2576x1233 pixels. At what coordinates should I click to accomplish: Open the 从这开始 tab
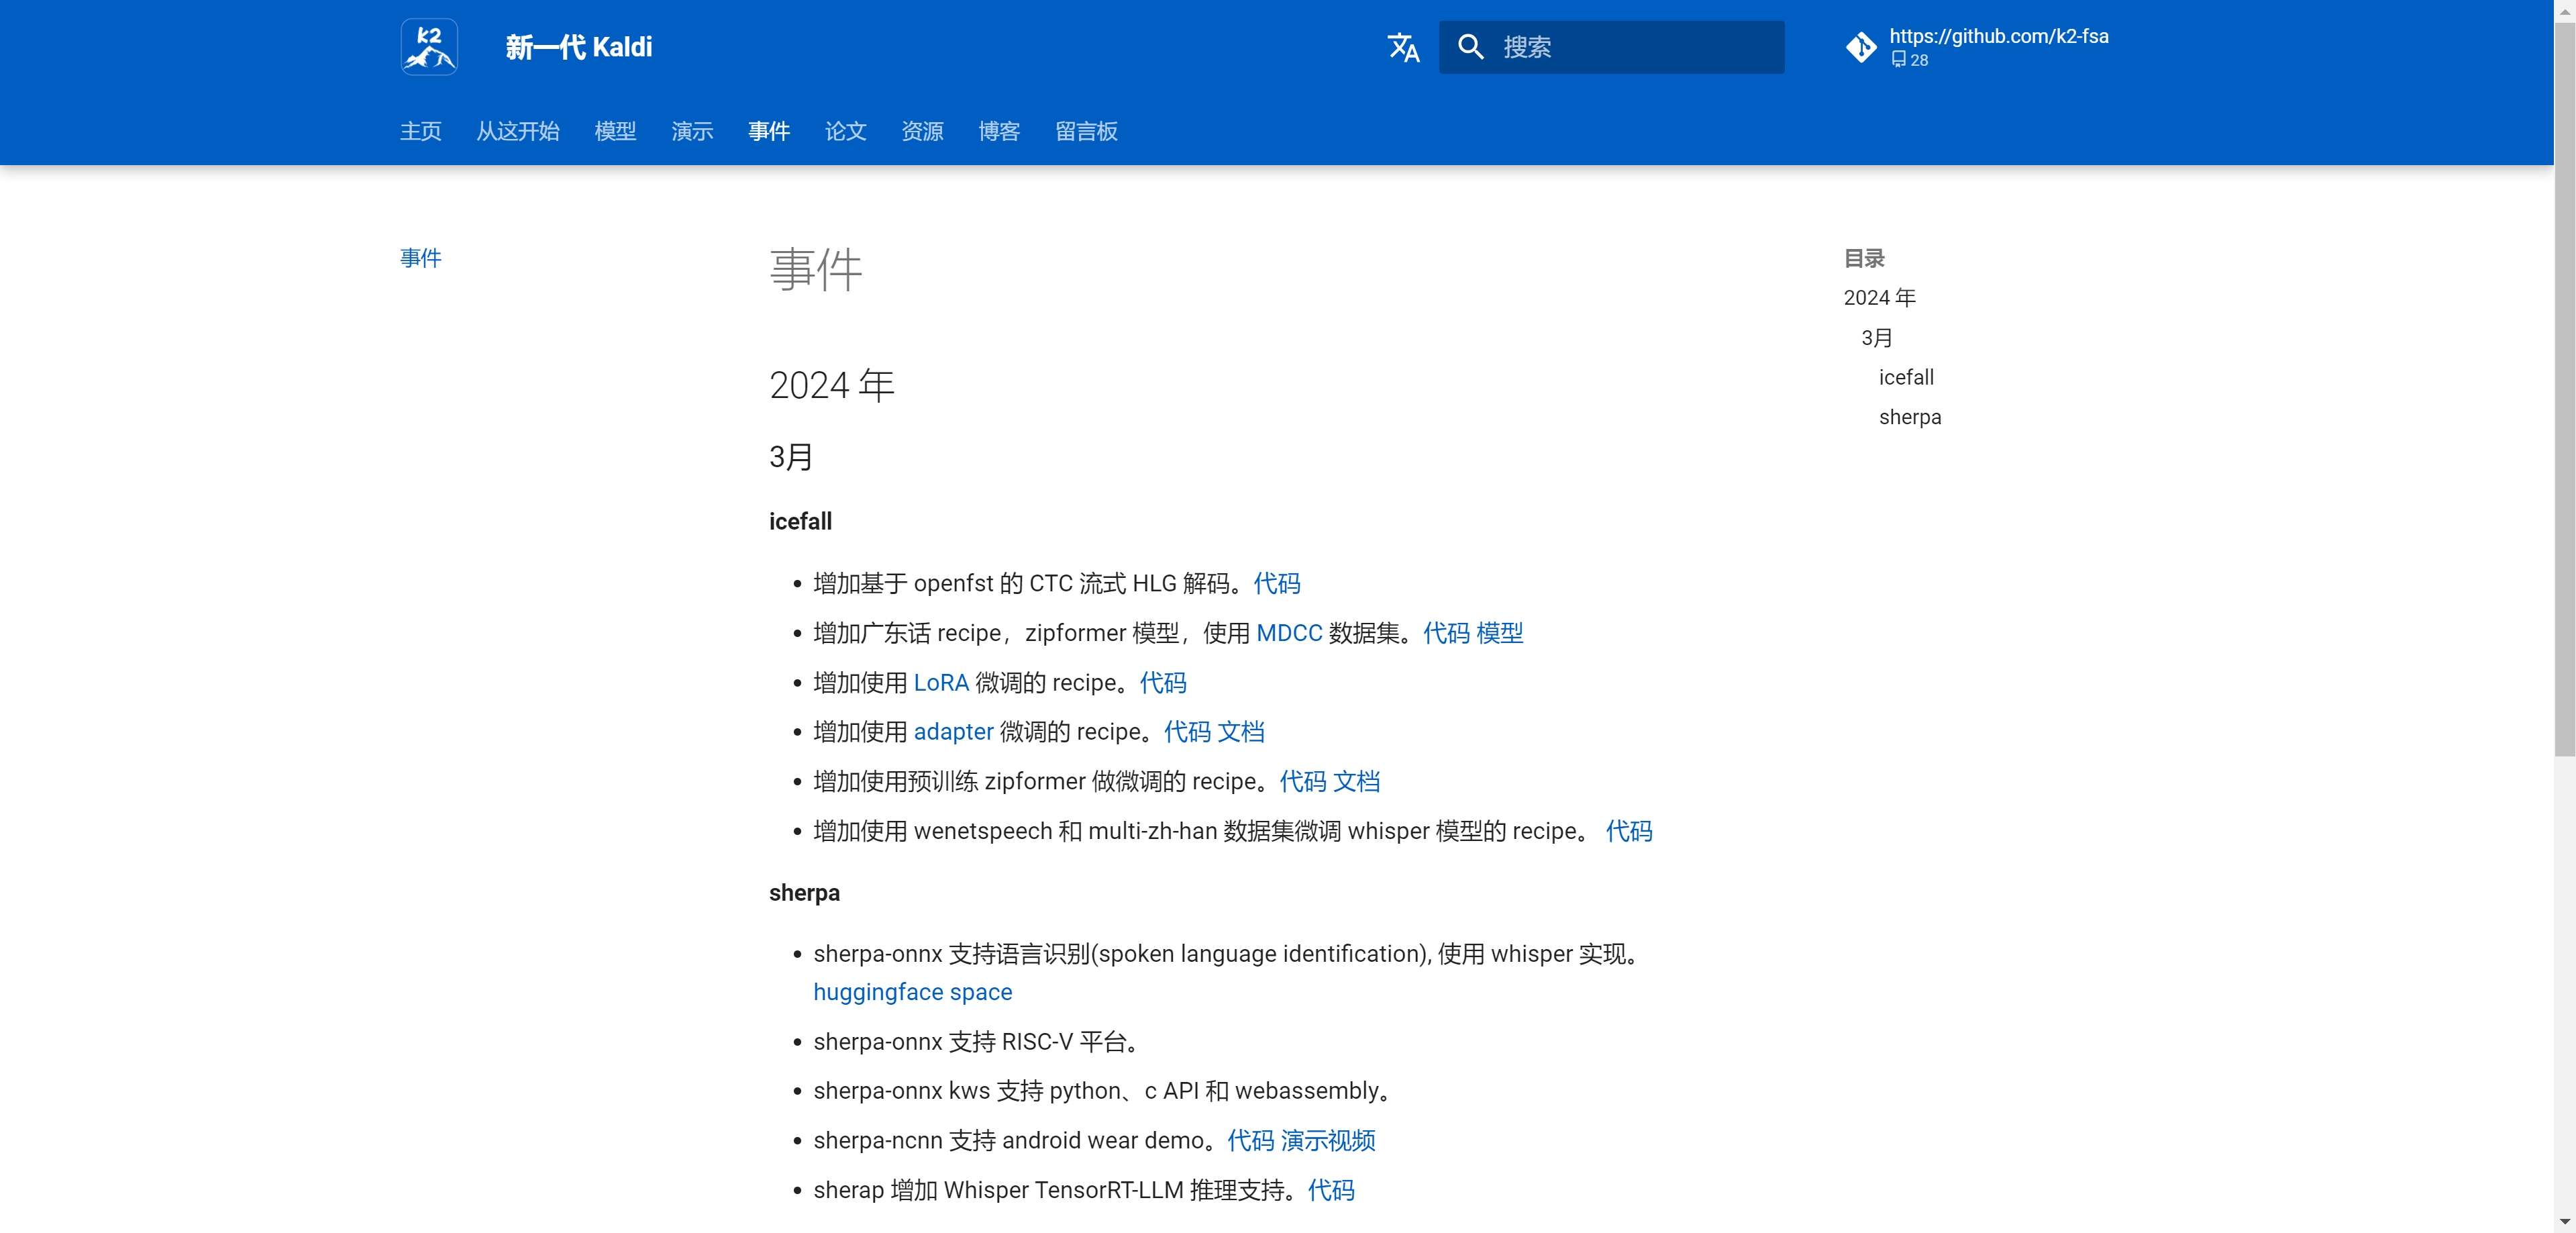coord(517,131)
